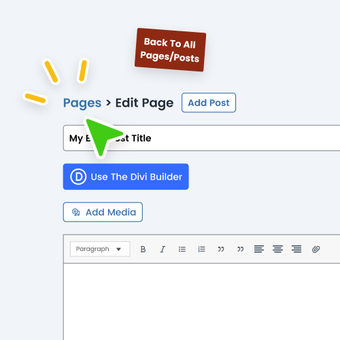Click the second blockquote icon
Screen dimensions: 340x340
click(241, 249)
